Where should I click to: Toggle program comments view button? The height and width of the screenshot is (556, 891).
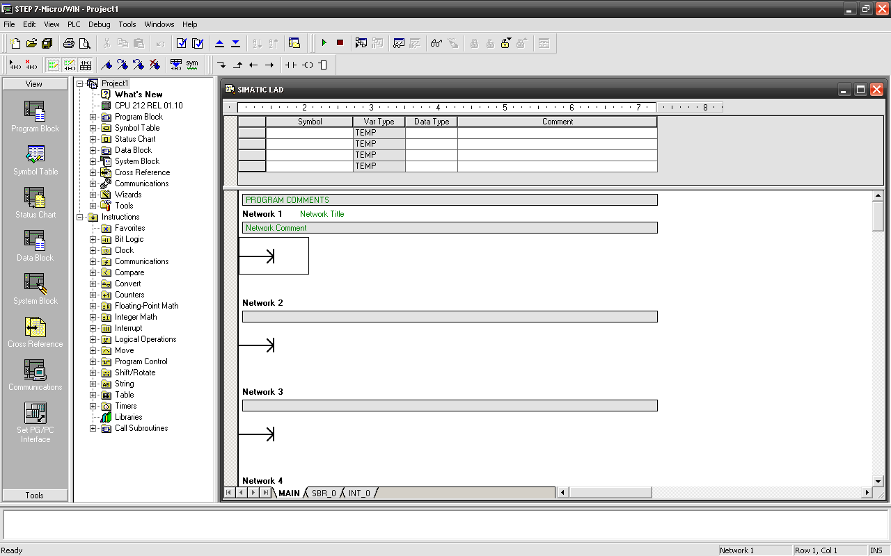tap(53, 65)
